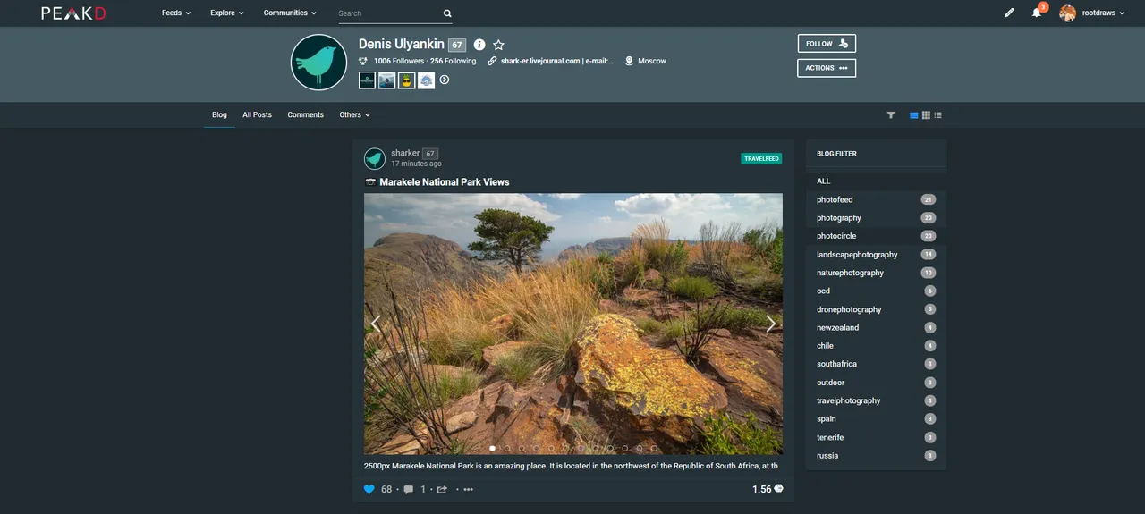Click the TRAVELFEED tag badge

[761, 158]
